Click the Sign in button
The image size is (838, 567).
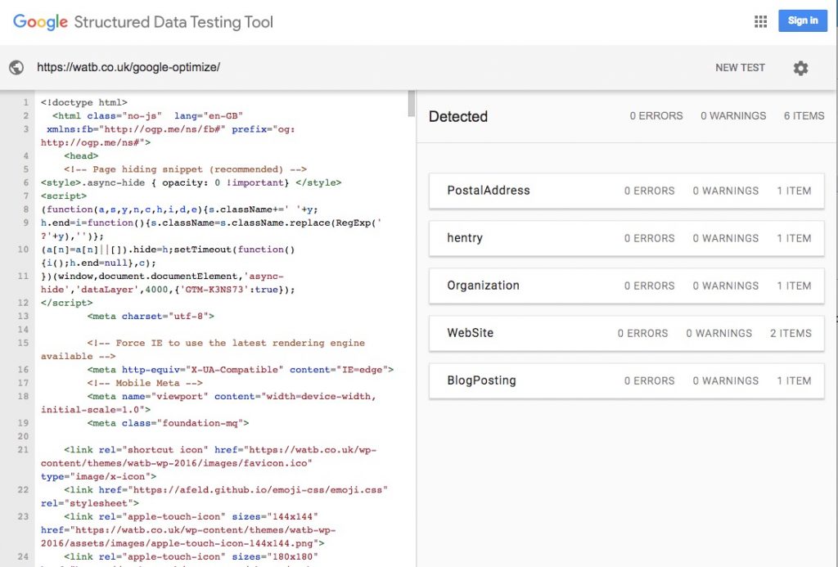(x=802, y=20)
